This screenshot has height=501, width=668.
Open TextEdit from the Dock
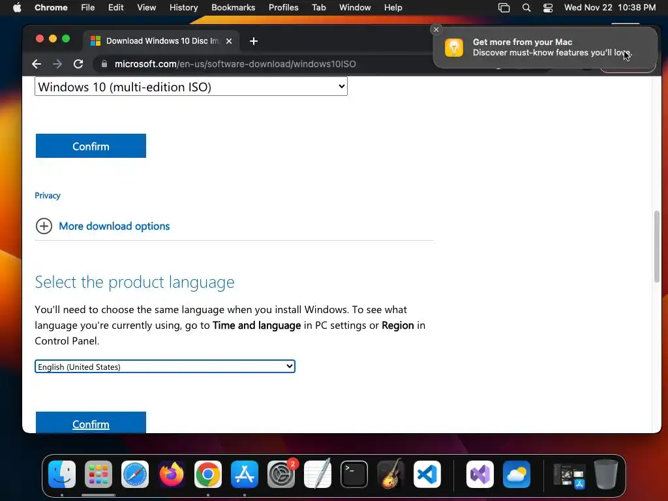pos(318,474)
